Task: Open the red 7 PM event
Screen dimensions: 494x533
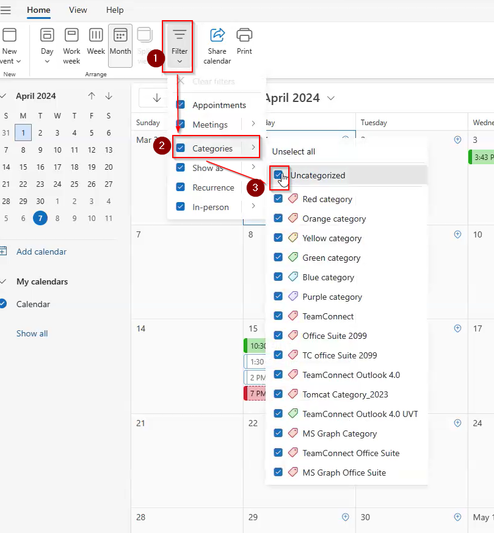Action: click(255, 393)
